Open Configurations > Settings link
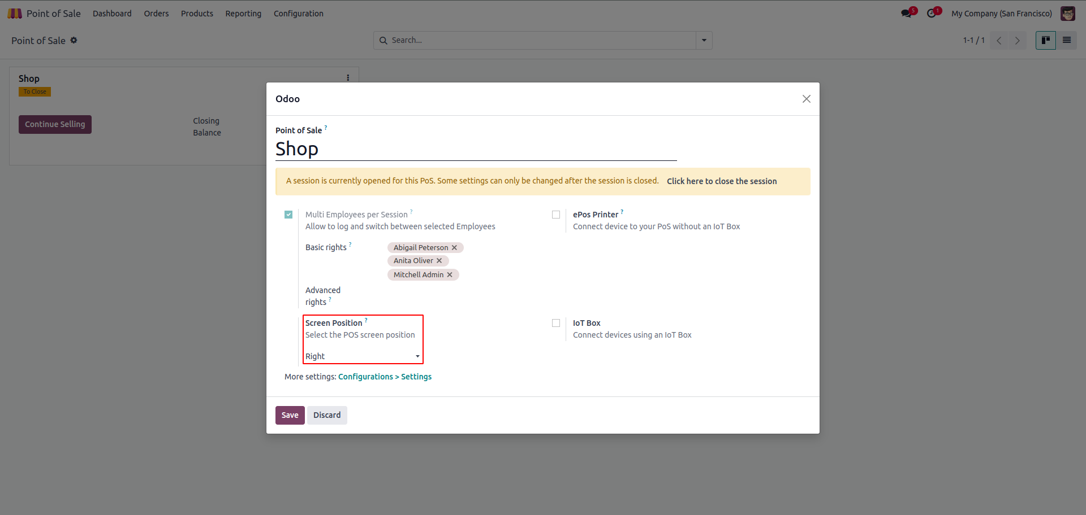The image size is (1086, 515). (x=385, y=377)
